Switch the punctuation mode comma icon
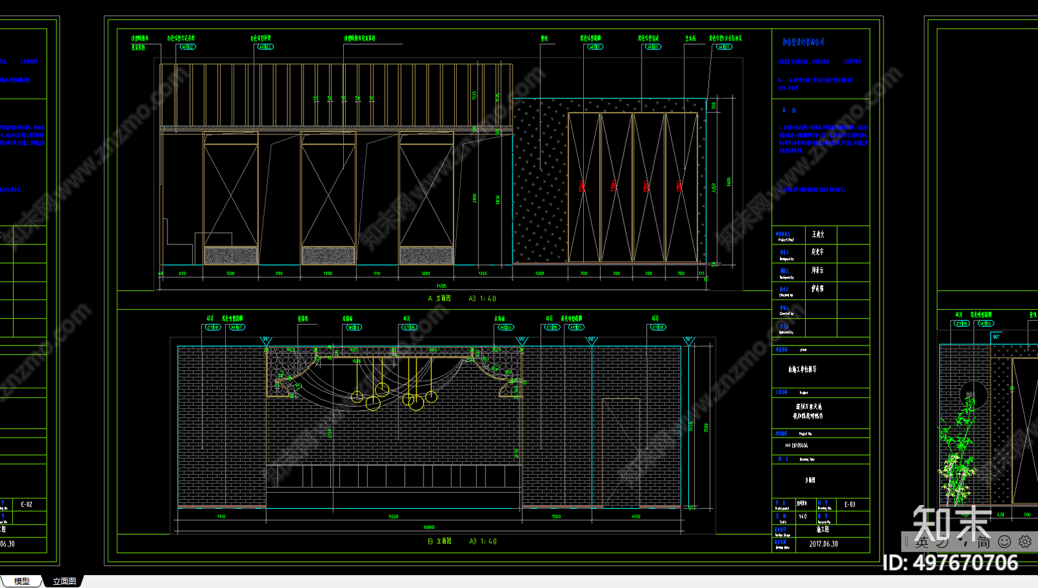The height and width of the screenshot is (588, 1038). pyautogui.click(x=964, y=543)
